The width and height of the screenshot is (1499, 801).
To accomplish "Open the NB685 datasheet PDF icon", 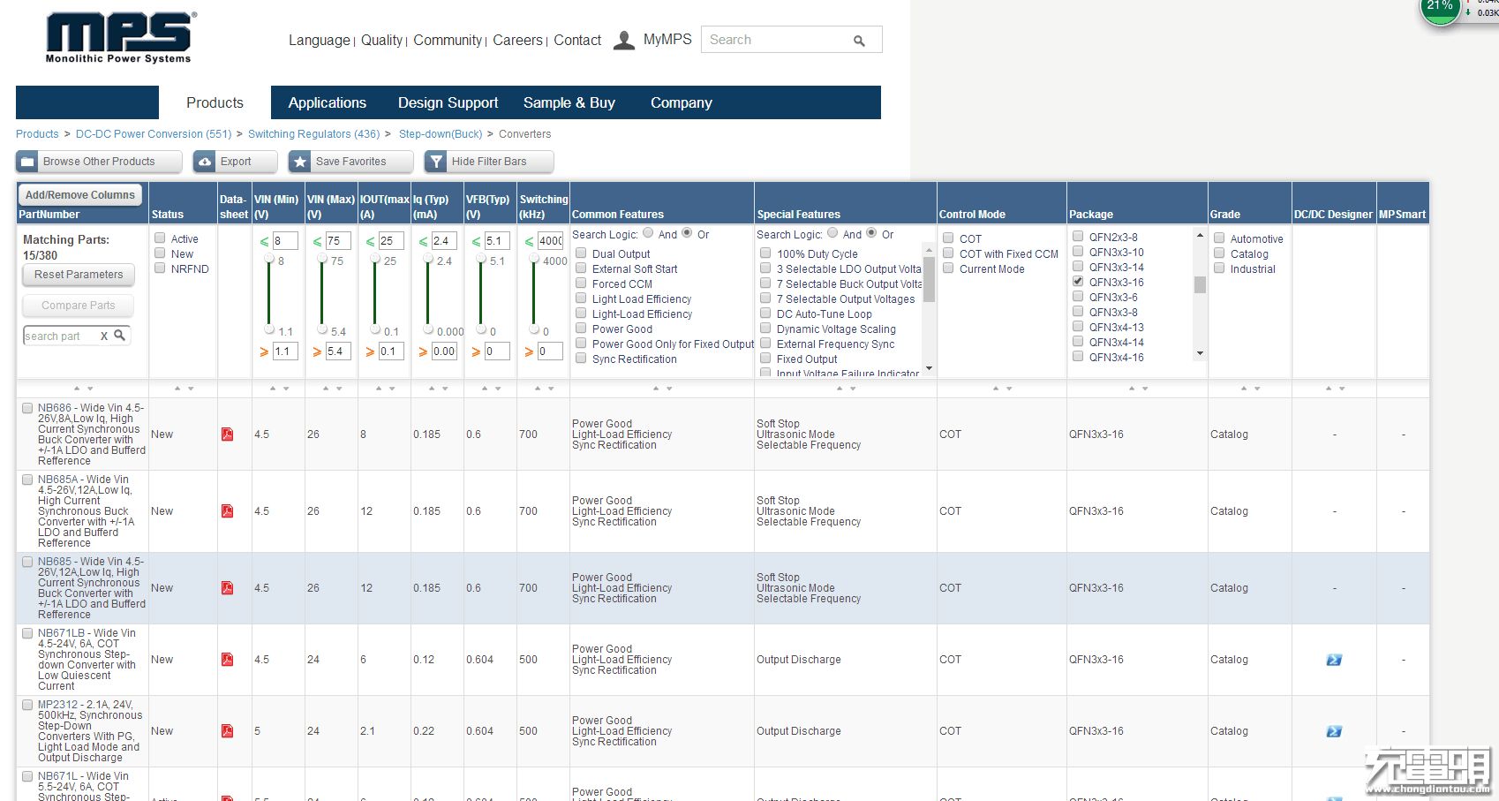I will [227, 588].
